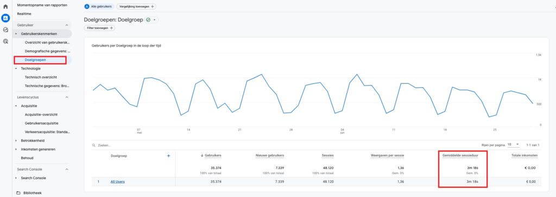Click the 1-1 van 1 pagination text
The height and width of the screenshot is (197, 556).
click(533, 145)
